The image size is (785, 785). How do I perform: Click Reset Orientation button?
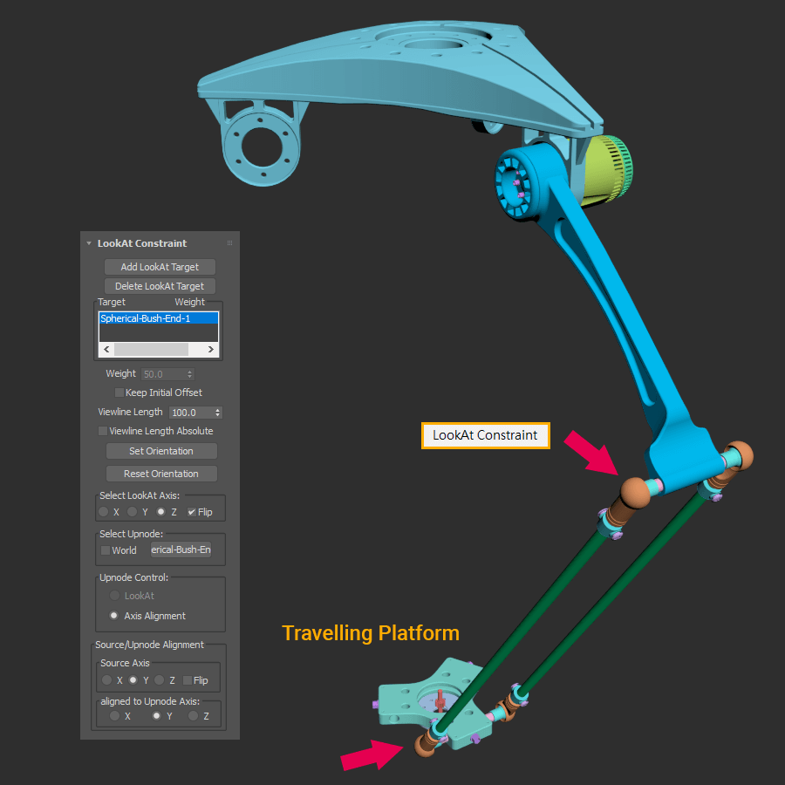click(161, 474)
